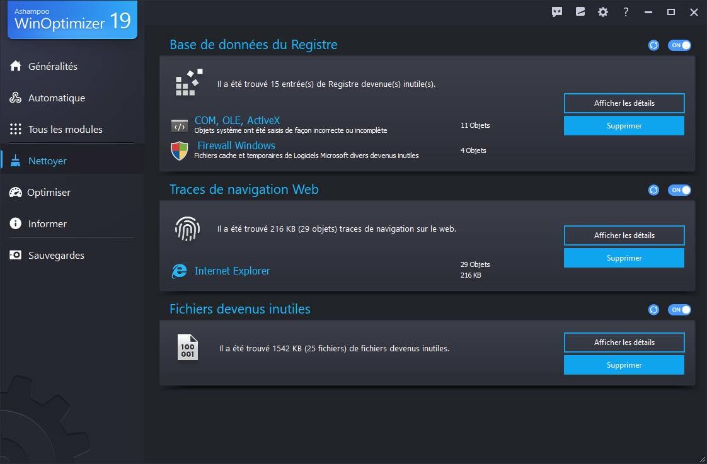
Task: Open the Internet Explorer link
Action: [x=233, y=271]
